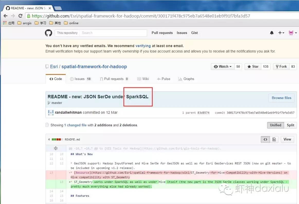Click the master branch label
Image resolution: width=299 pixels, height=204 pixels.
pos(57,103)
